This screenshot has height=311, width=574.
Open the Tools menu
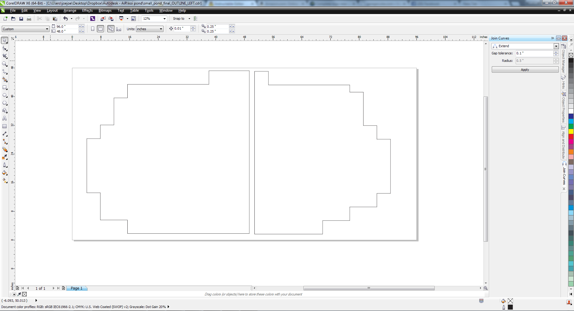click(149, 10)
